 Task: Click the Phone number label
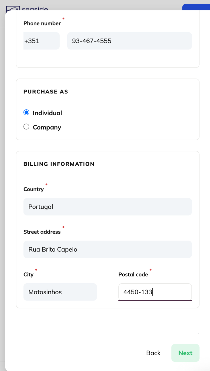click(42, 23)
